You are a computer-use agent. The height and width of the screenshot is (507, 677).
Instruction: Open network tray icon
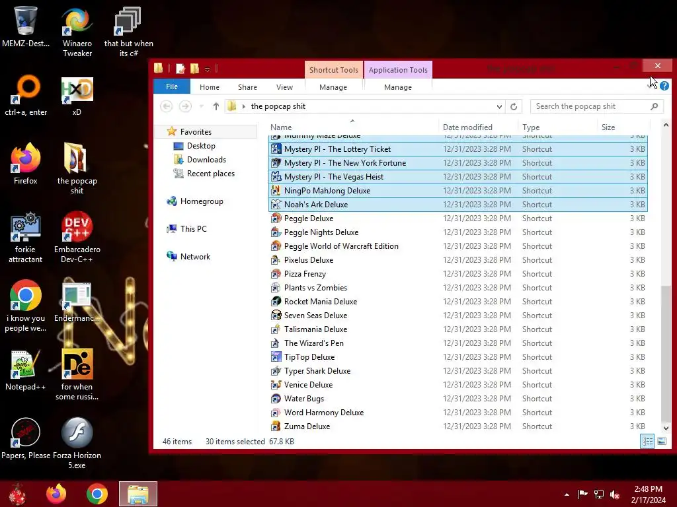pos(599,494)
